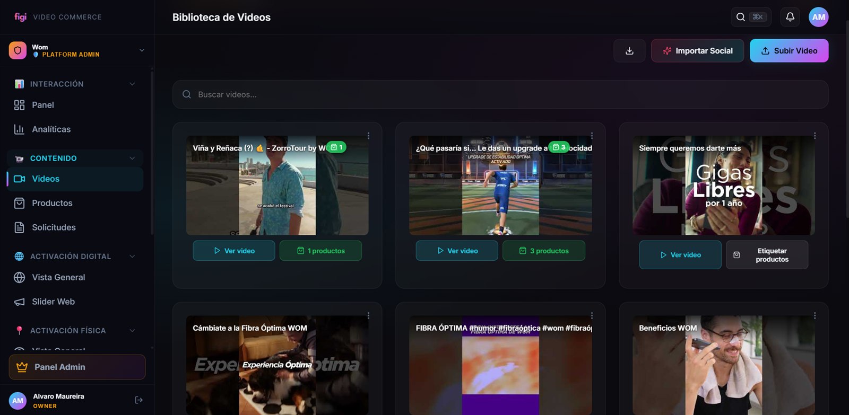
Task: Click the PLATFORM ADMIN label
Action: [71, 55]
